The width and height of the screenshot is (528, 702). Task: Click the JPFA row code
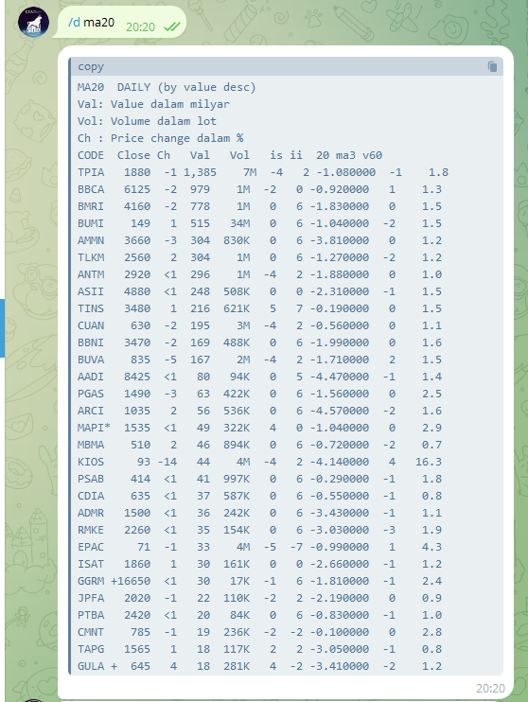tap(91, 597)
